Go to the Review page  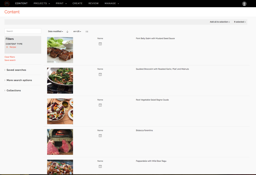coord(94,3)
